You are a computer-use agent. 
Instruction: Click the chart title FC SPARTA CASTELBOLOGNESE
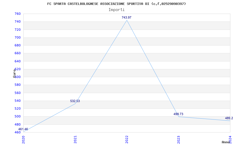pyautogui.click(x=116, y=4)
